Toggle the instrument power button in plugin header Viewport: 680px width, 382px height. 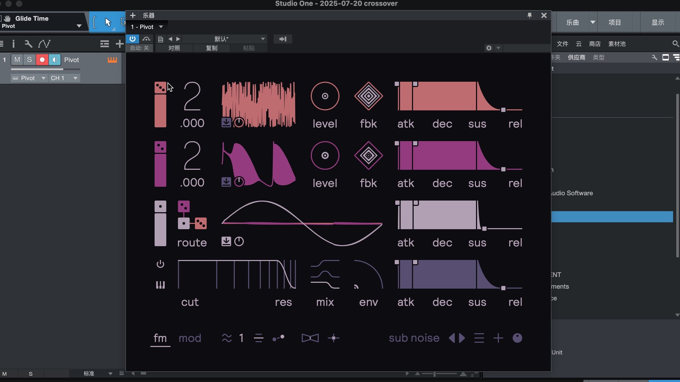point(132,39)
